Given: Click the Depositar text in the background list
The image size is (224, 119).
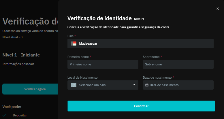Looking at the screenshot, I should (x=20, y=115).
